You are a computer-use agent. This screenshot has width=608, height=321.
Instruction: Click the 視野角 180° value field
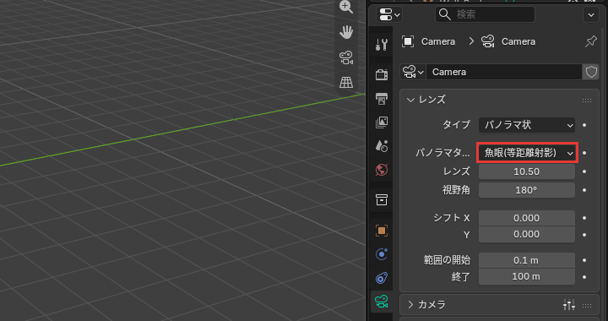[x=527, y=190]
